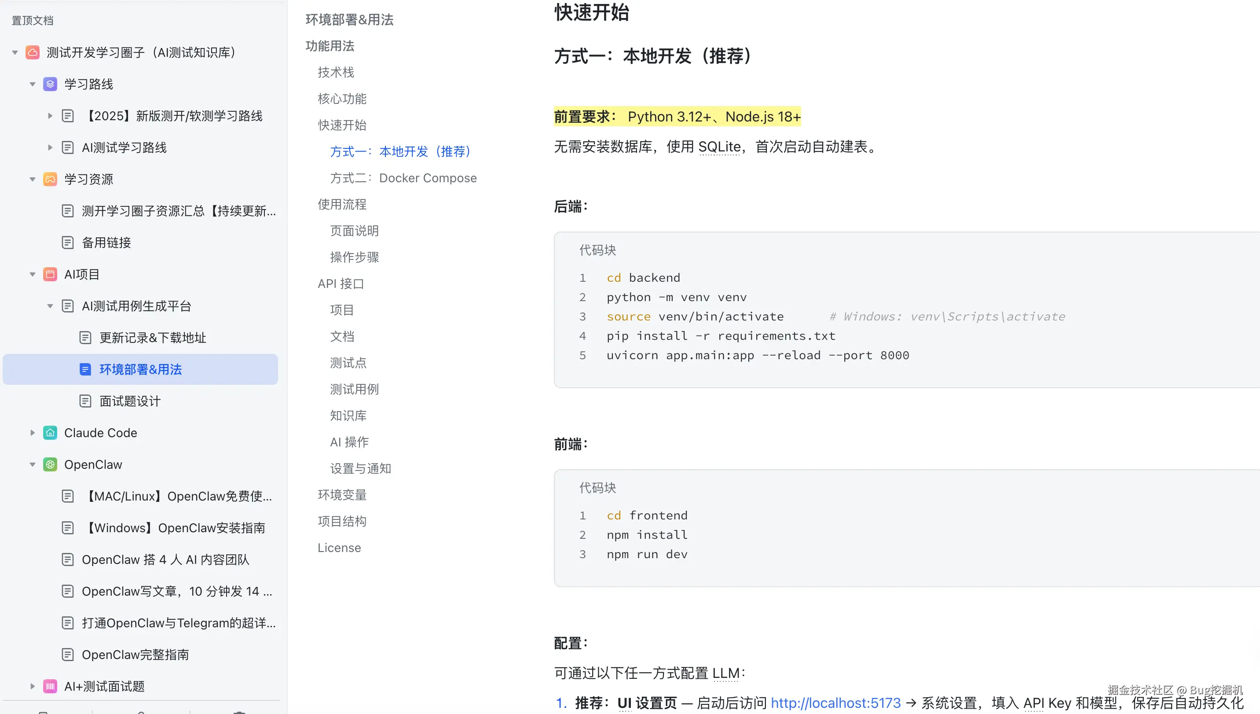Open the License entry in the outline
This screenshot has height=714, width=1260.
339,547
